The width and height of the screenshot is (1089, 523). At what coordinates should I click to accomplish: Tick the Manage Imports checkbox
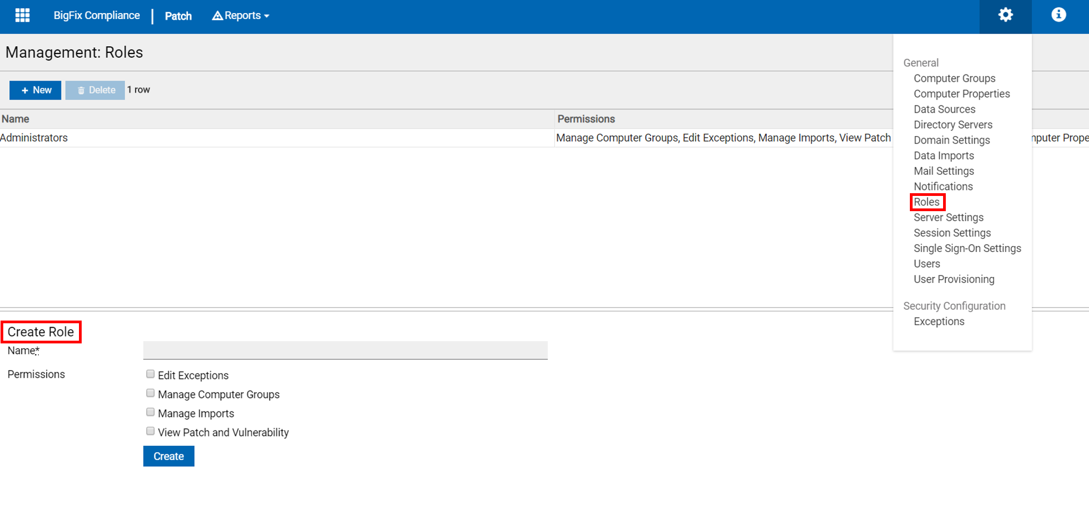tap(150, 412)
